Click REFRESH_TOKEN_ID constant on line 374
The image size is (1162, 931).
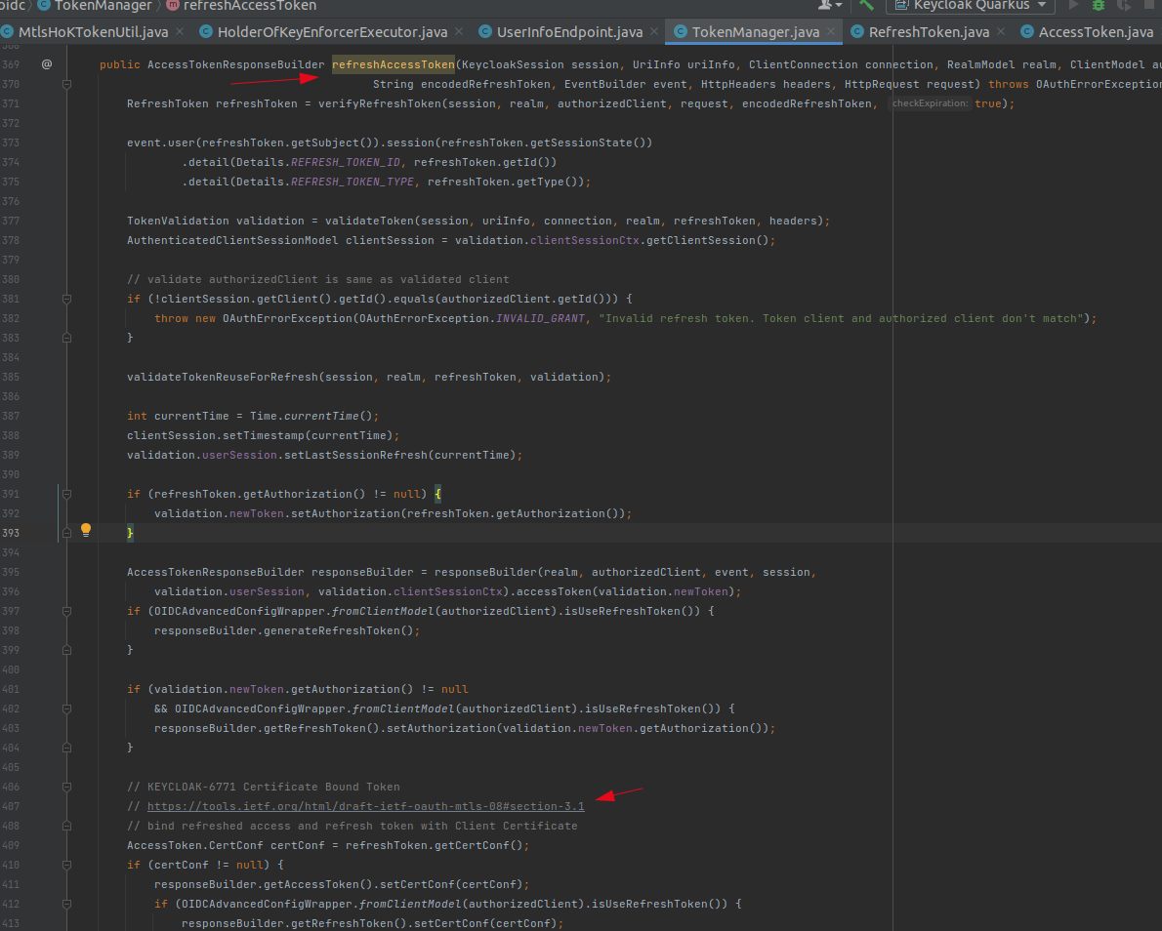pos(346,162)
